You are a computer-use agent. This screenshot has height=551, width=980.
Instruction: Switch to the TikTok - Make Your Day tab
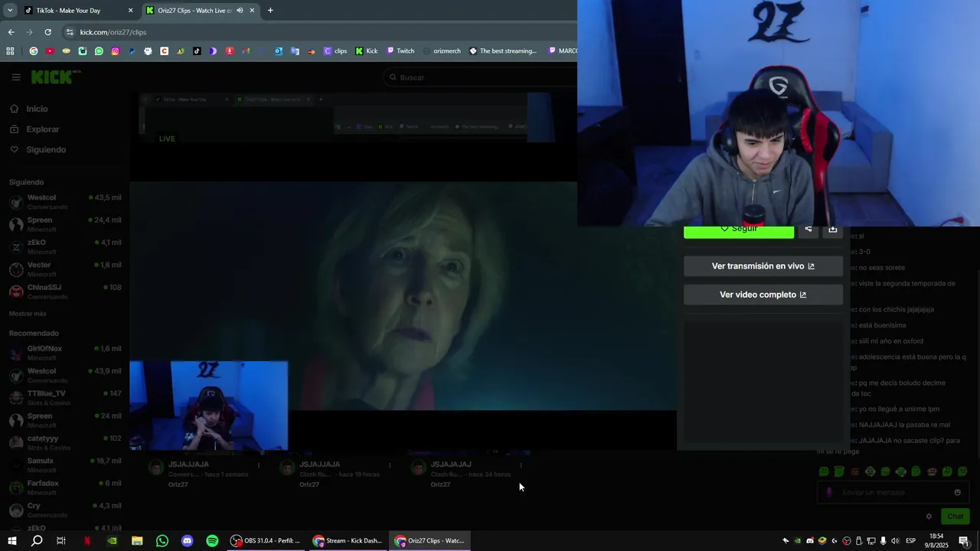pos(77,11)
